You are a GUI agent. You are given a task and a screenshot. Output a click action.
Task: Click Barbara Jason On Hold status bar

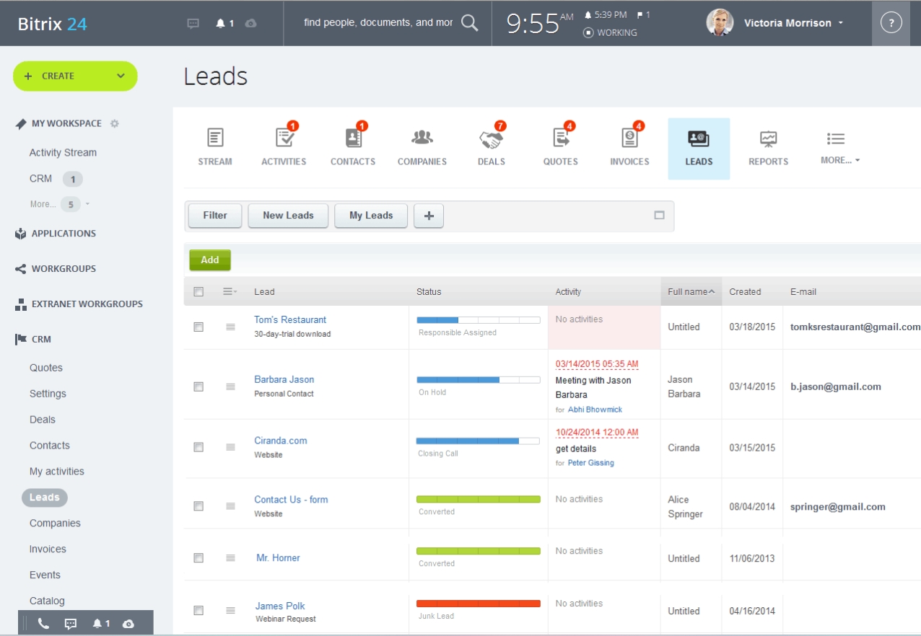pos(479,379)
